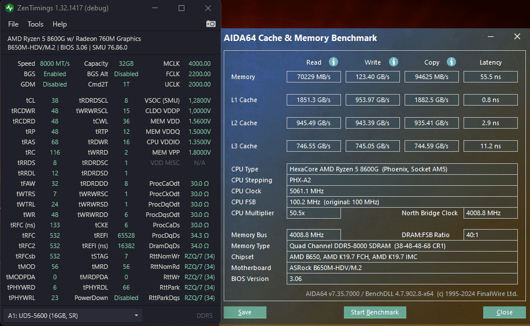Click the CPU Multiplier field 50.5x
Screen dimensions: 530x326
(x=314, y=213)
